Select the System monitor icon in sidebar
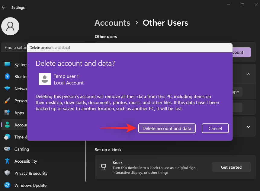 coord(7,64)
